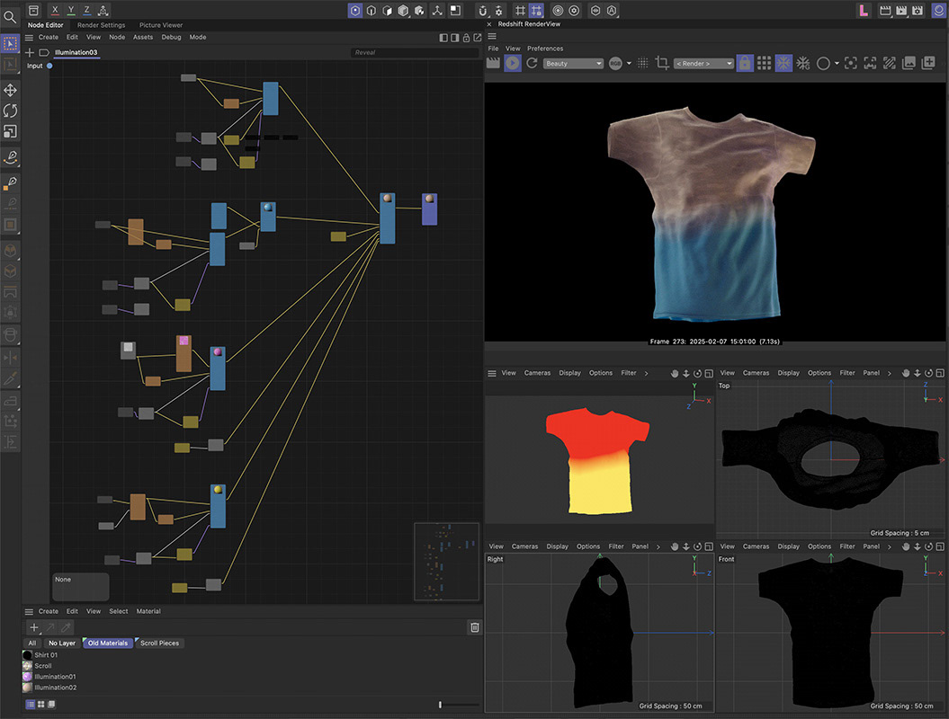Click the trash delete icon in Material Manager
The height and width of the screenshot is (719, 949).
tap(475, 627)
